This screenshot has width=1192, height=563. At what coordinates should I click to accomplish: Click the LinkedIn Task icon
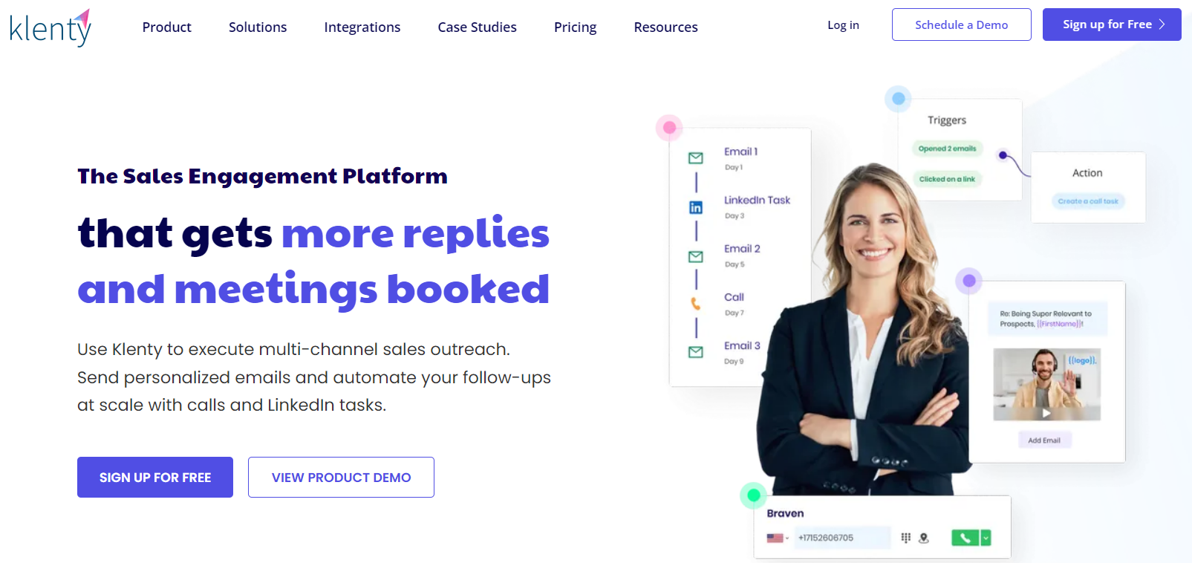[x=696, y=207]
